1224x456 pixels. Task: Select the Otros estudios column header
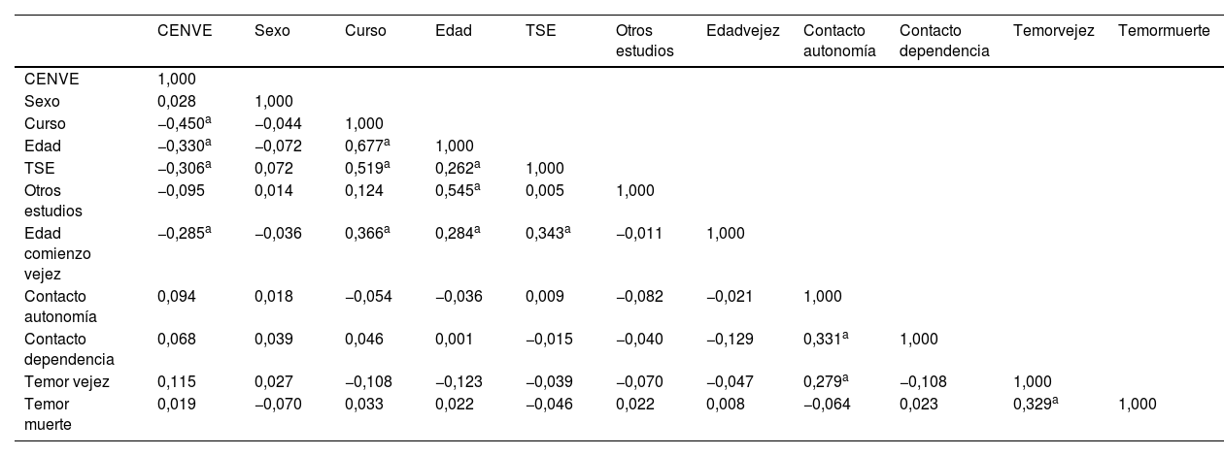point(644,41)
